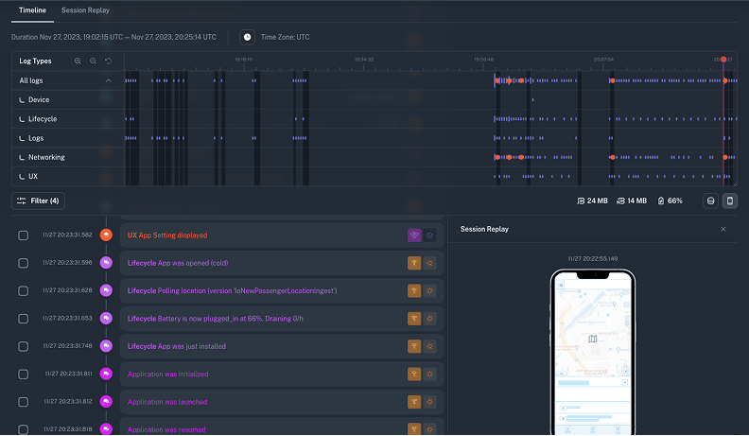This screenshot has width=749, height=436.
Task: Click the storage database icon button
Action: [x=710, y=201]
